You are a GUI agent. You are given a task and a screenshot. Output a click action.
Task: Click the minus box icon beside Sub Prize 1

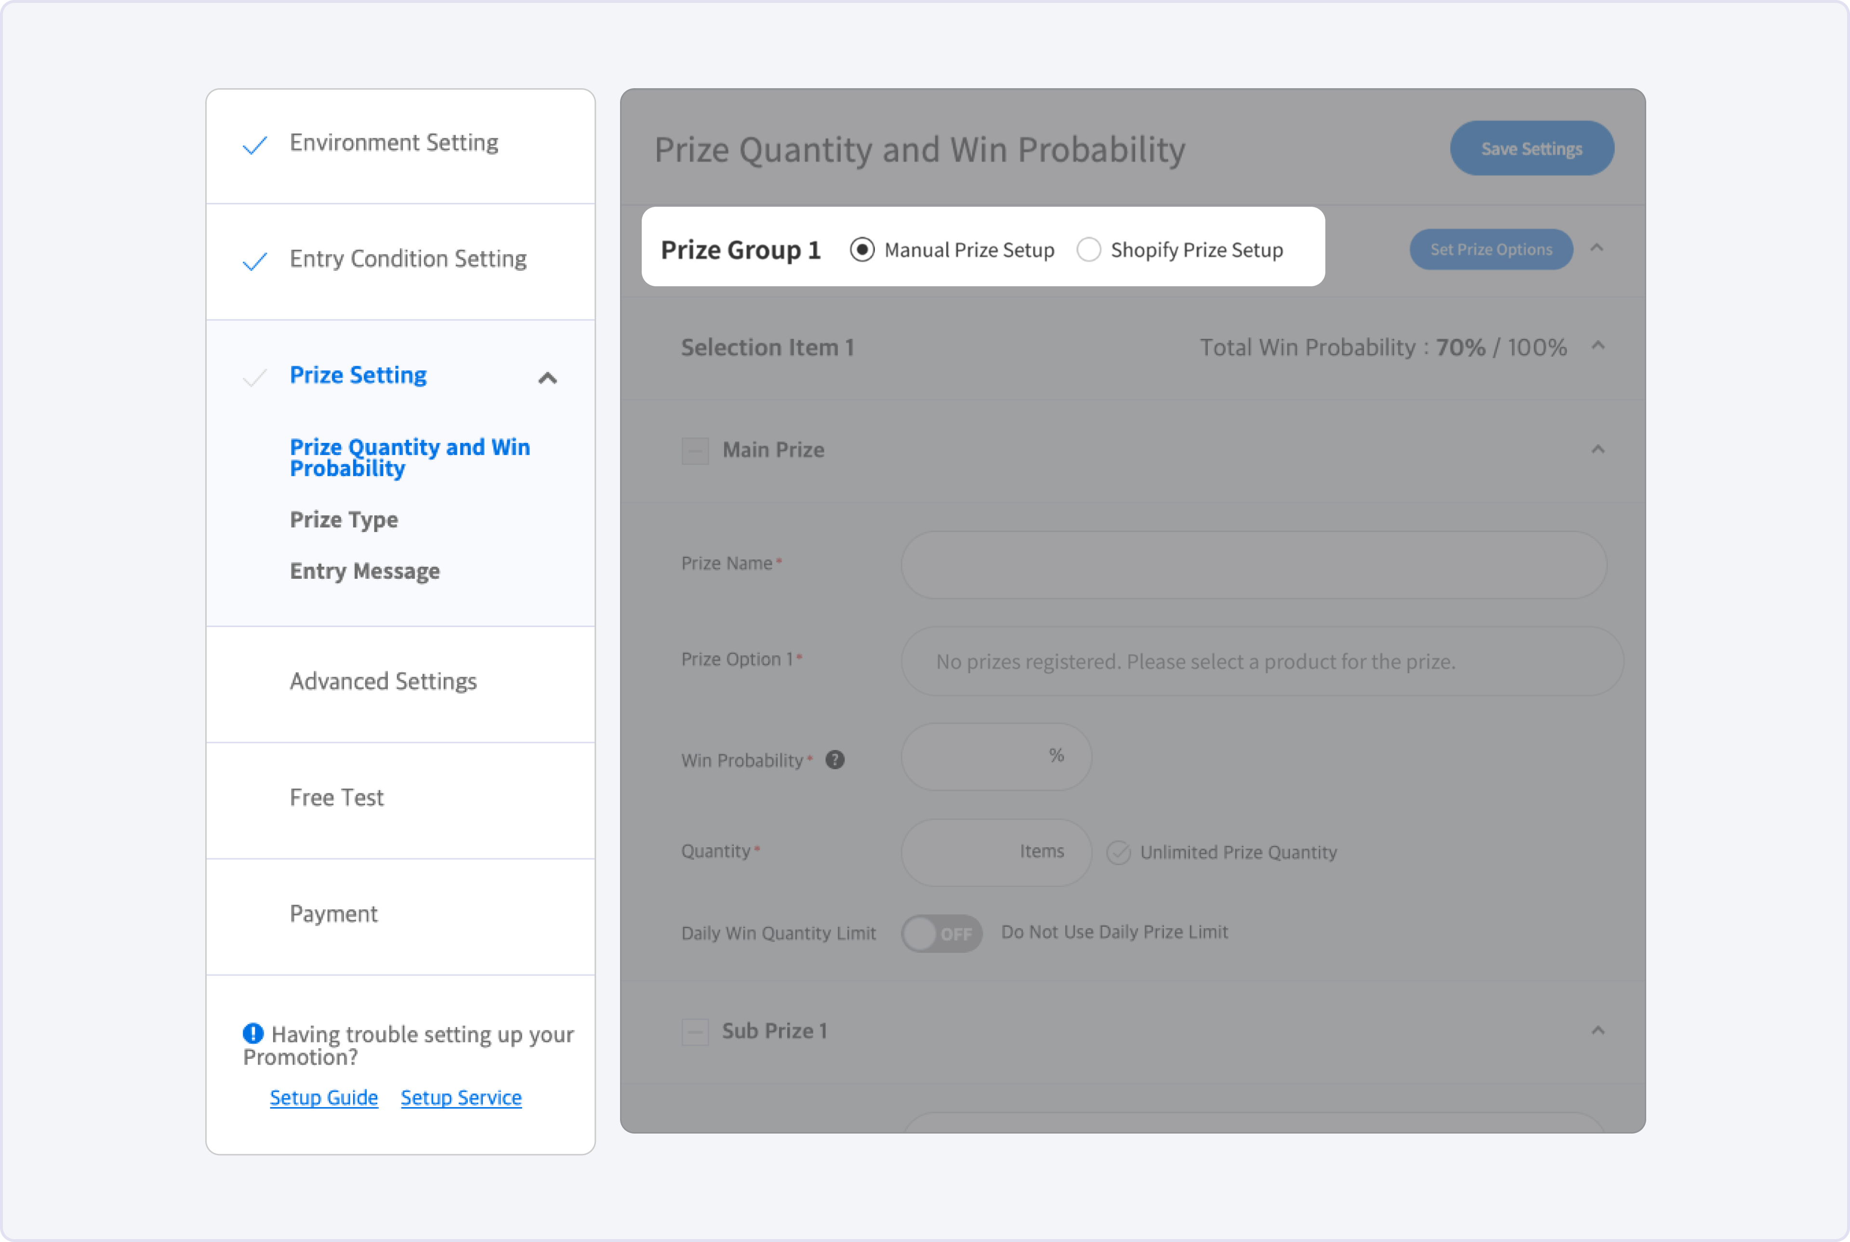coord(695,1031)
